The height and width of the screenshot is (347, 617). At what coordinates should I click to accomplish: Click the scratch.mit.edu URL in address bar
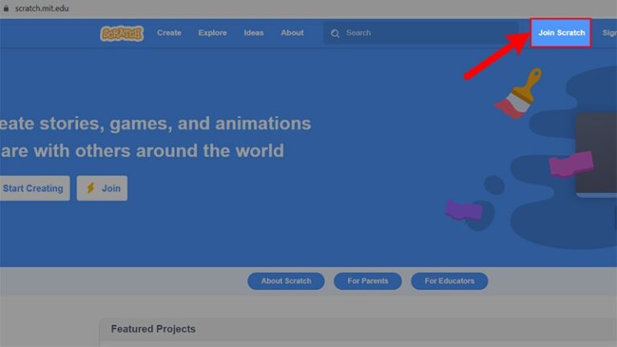(x=42, y=7)
